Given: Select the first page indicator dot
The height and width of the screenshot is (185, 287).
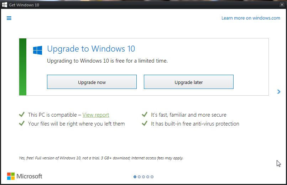Looking at the screenshot, I should click(x=135, y=177).
